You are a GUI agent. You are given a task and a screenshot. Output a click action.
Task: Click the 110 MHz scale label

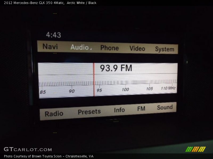[x=168, y=88]
